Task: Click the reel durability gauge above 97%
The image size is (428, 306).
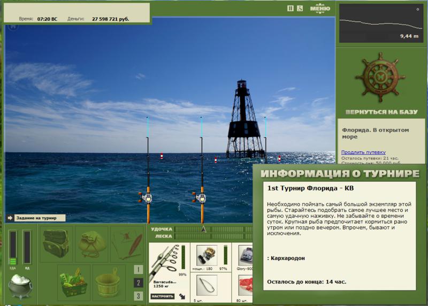Action: pos(225,255)
